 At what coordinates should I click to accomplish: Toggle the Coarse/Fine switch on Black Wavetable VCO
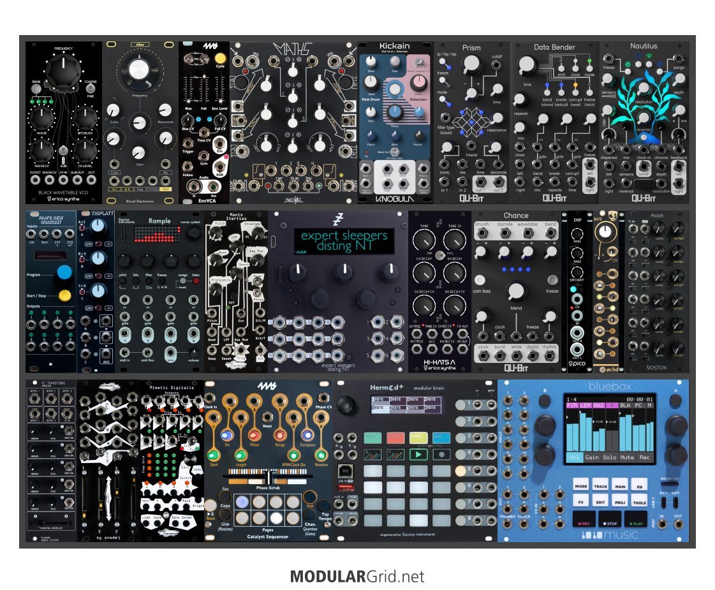point(91,89)
